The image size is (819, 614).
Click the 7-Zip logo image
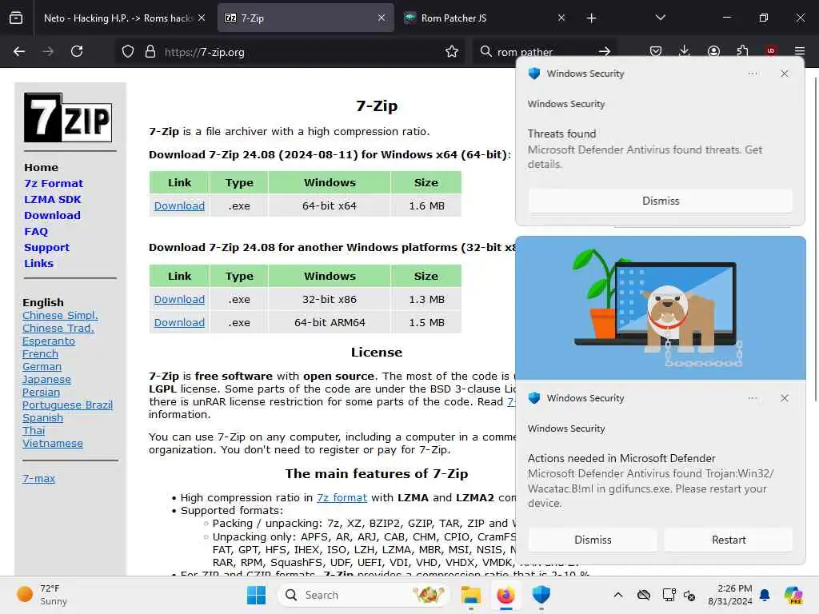click(x=68, y=118)
